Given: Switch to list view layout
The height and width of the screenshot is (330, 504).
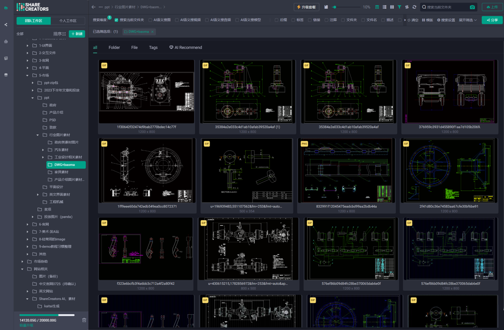Looking at the screenshot, I should (384, 7).
